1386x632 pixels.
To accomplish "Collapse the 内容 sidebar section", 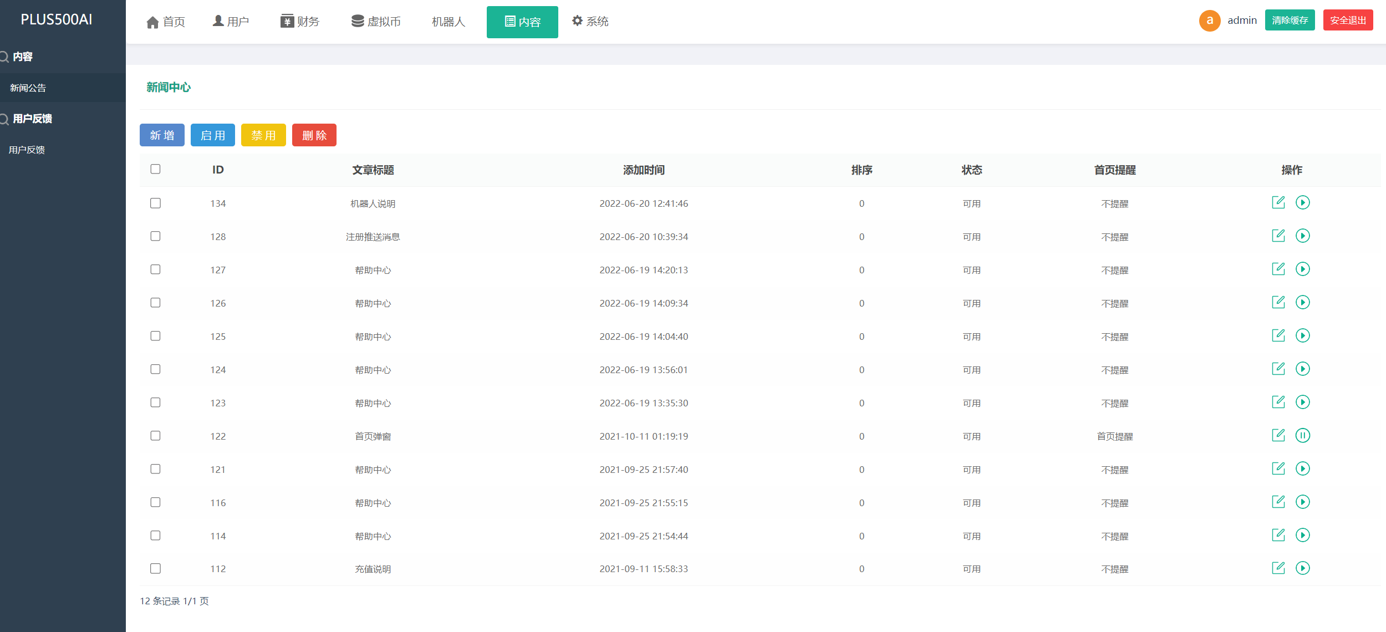I will [22, 57].
